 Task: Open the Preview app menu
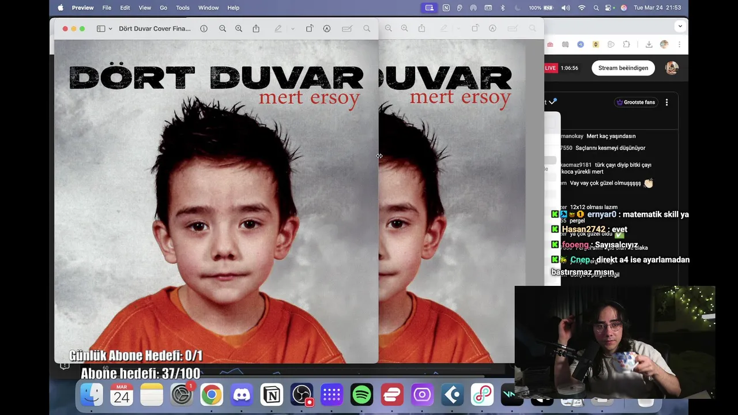pos(82,7)
